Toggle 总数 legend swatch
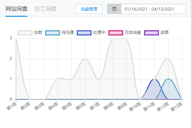Viewport: 192px width, 128px height. [25, 33]
